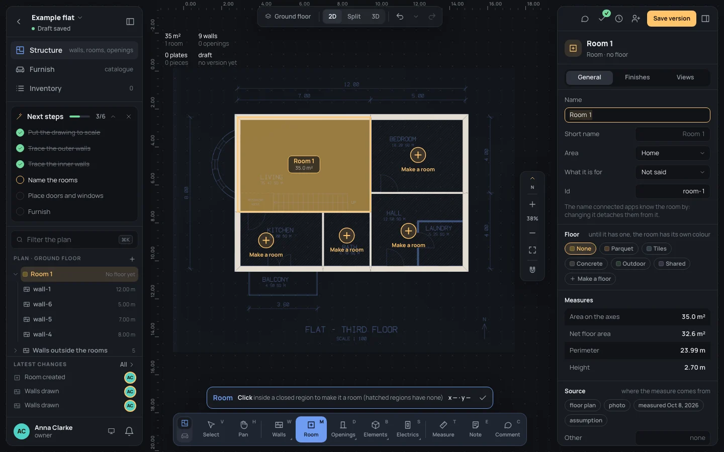Click the Room 1 name field
This screenshot has height=452, width=724.
click(x=637, y=115)
